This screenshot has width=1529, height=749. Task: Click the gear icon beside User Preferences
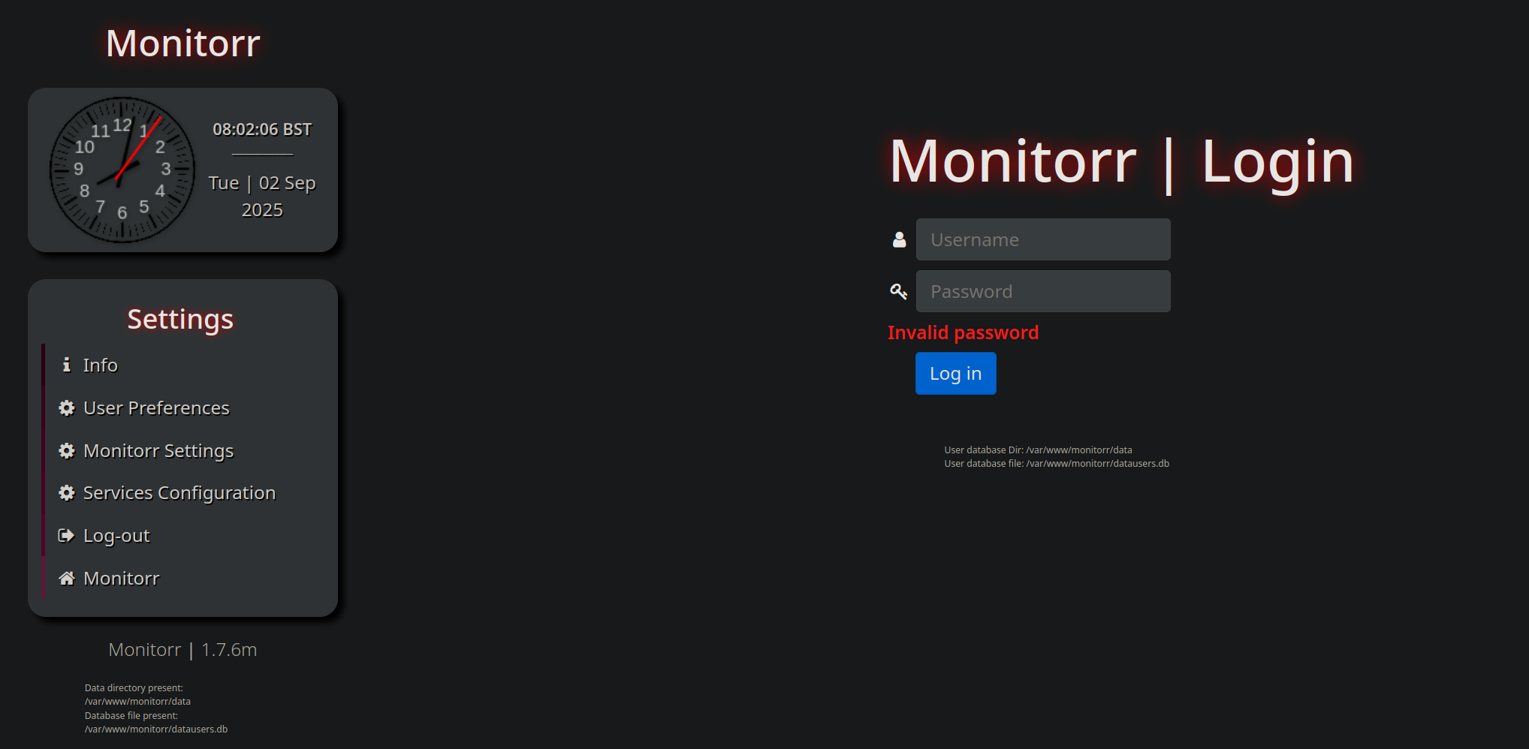click(67, 408)
